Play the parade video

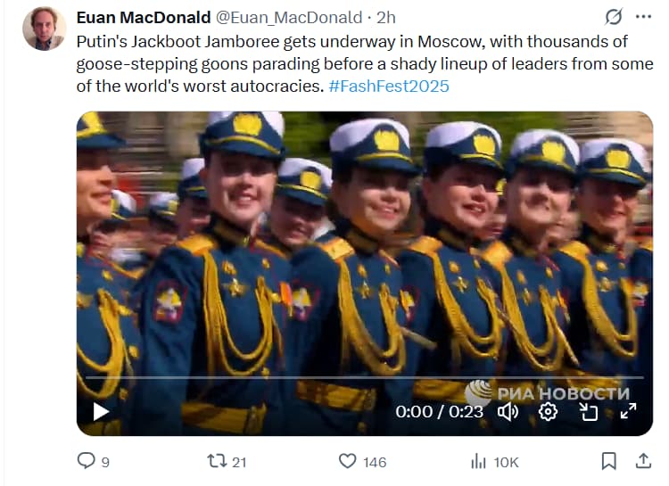(101, 412)
